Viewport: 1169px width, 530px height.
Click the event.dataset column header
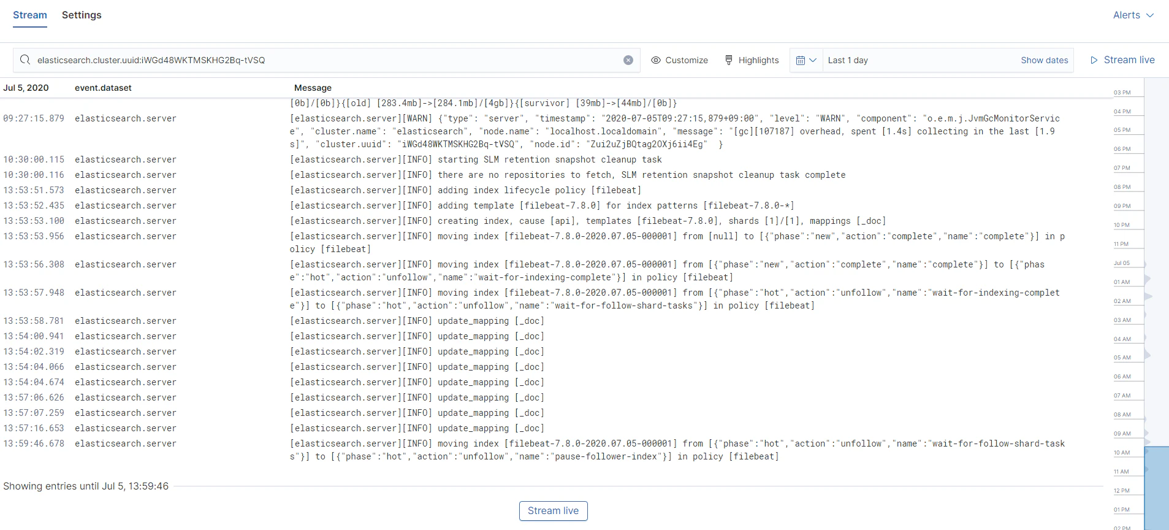(103, 88)
